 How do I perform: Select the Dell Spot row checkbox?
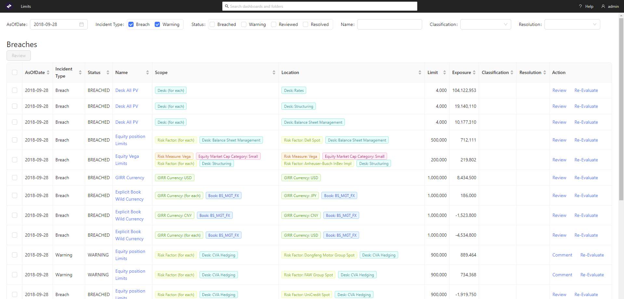click(15, 140)
